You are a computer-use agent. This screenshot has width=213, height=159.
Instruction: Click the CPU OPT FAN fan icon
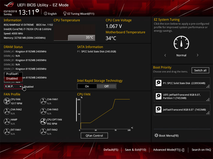click(x=43, y=121)
